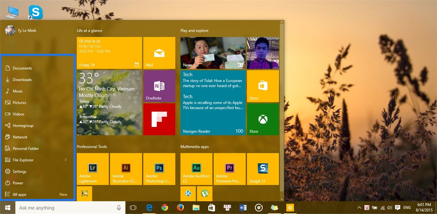Image resolution: width=437 pixels, height=214 pixels.
Task: Open Adobe Lightroom tile
Action: [92, 169]
